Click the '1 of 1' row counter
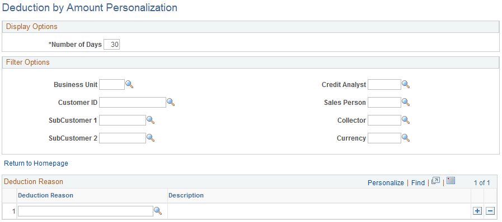The width and height of the screenshot is (502, 222). (x=482, y=183)
